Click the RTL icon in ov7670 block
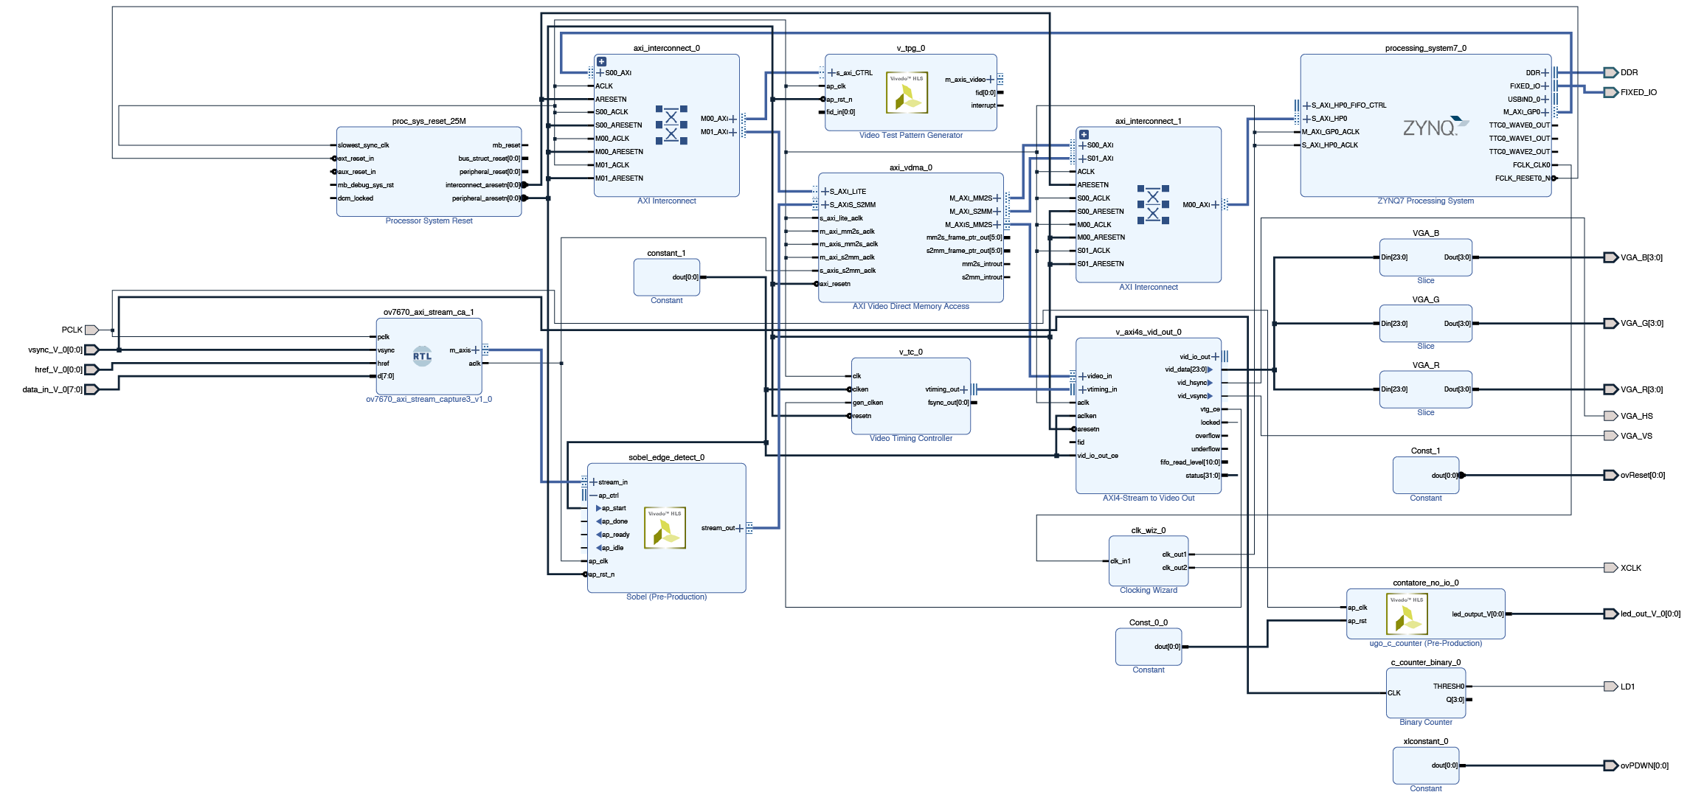This screenshot has height=806, width=1704. pyautogui.click(x=422, y=356)
